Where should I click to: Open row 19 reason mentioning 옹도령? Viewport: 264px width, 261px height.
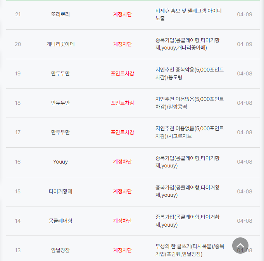coord(190,73)
